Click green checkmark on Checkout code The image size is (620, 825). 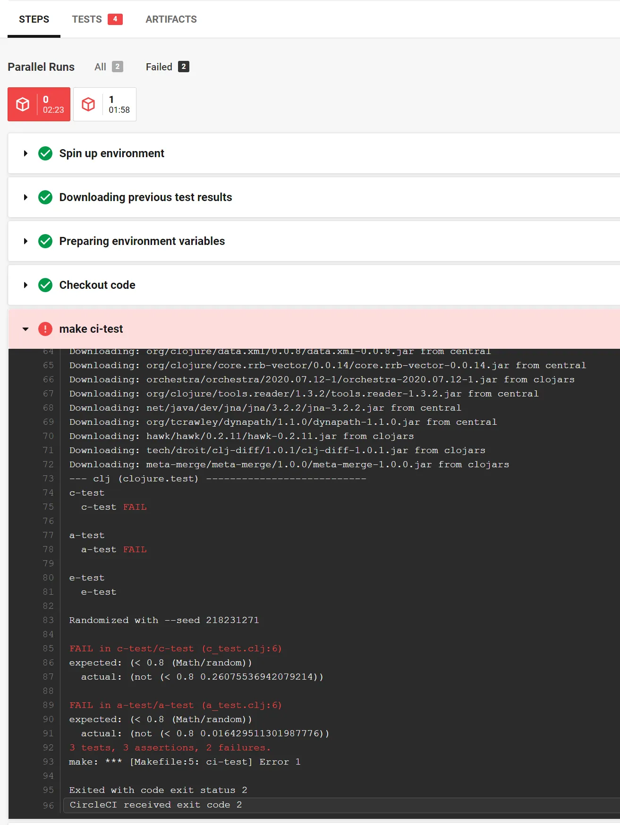tap(45, 285)
